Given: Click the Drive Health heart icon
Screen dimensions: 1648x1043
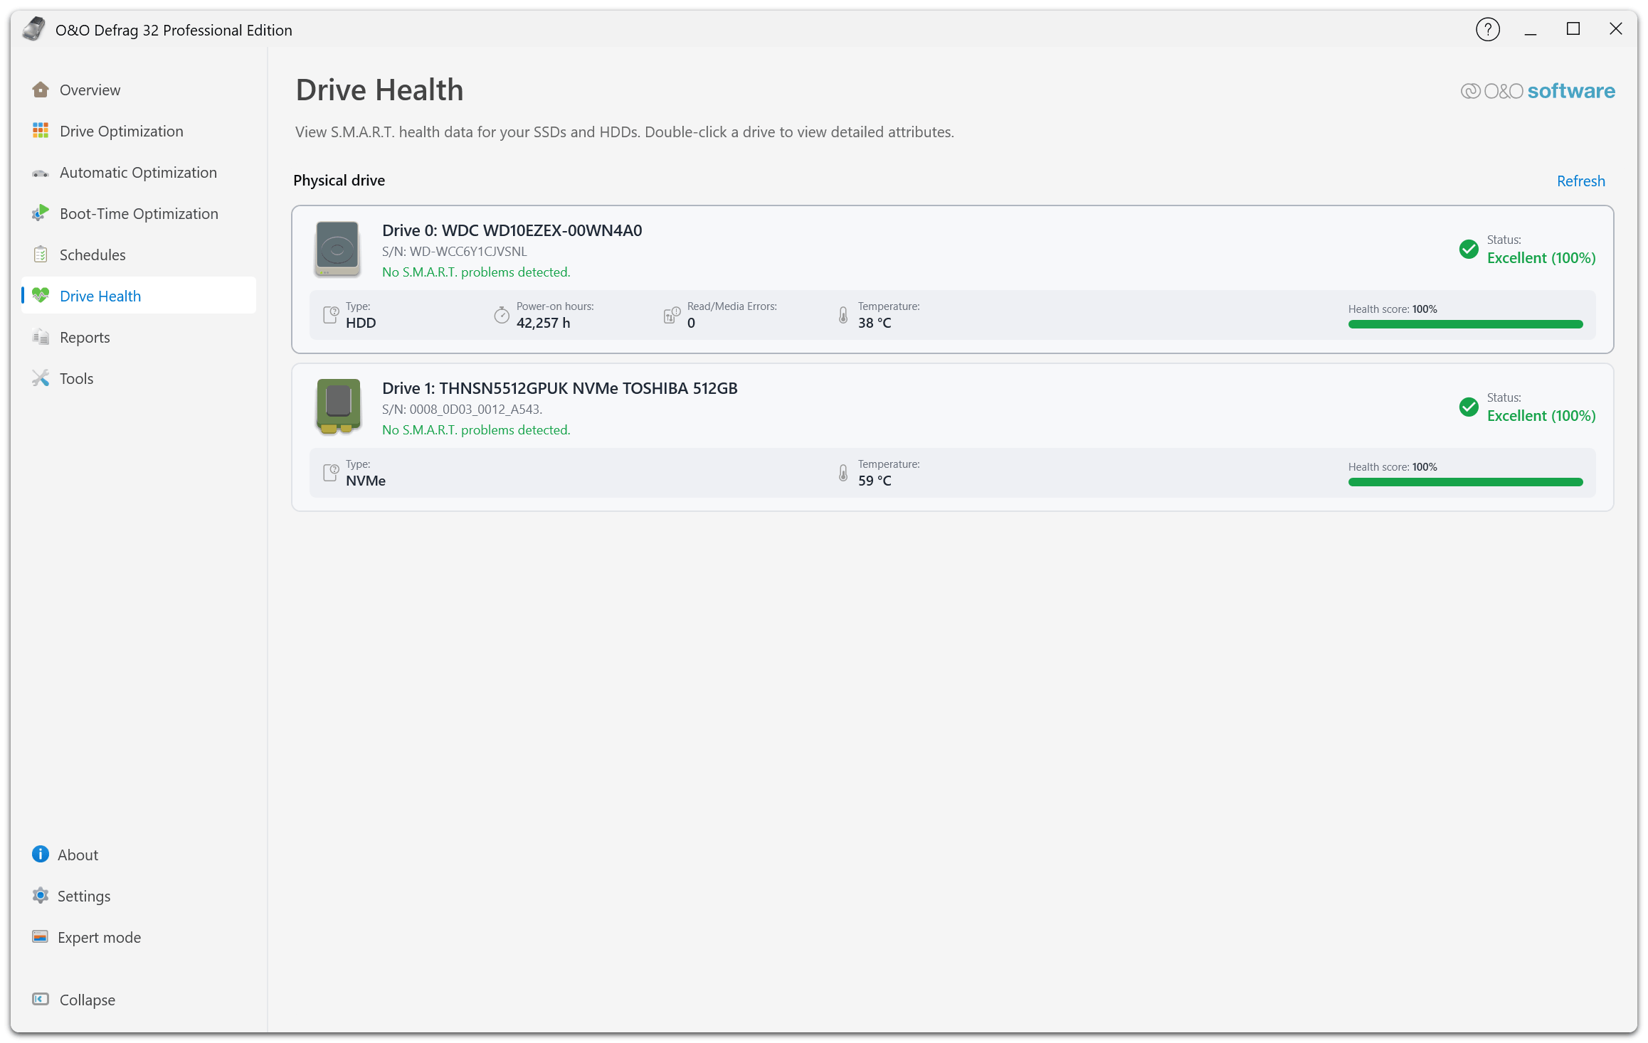Looking at the screenshot, I should click(x=41, y=296).
